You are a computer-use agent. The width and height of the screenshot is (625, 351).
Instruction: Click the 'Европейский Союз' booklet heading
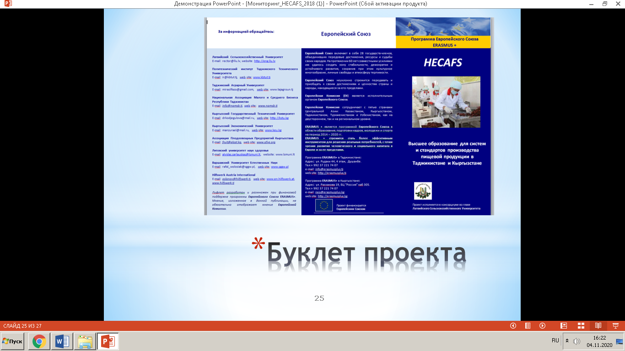(346, 34)
